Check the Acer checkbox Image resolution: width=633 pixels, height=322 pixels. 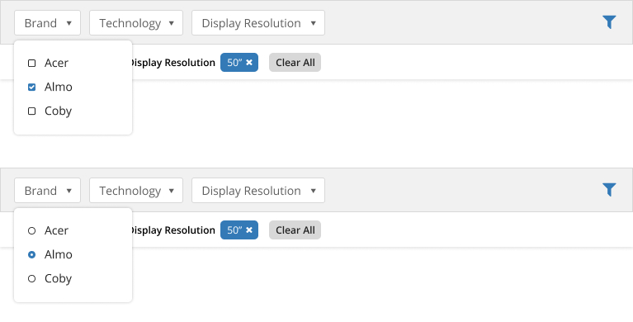click(x=31, y=63)
